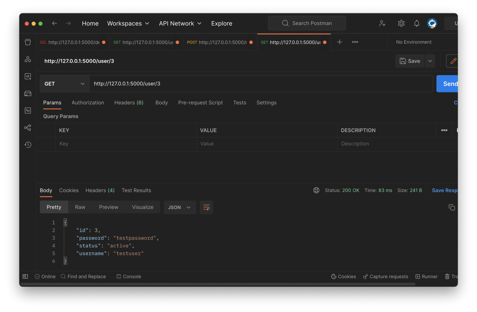Screen dimensions: 477x312
Task: Open the Tests tab
Action: [240, 103]
